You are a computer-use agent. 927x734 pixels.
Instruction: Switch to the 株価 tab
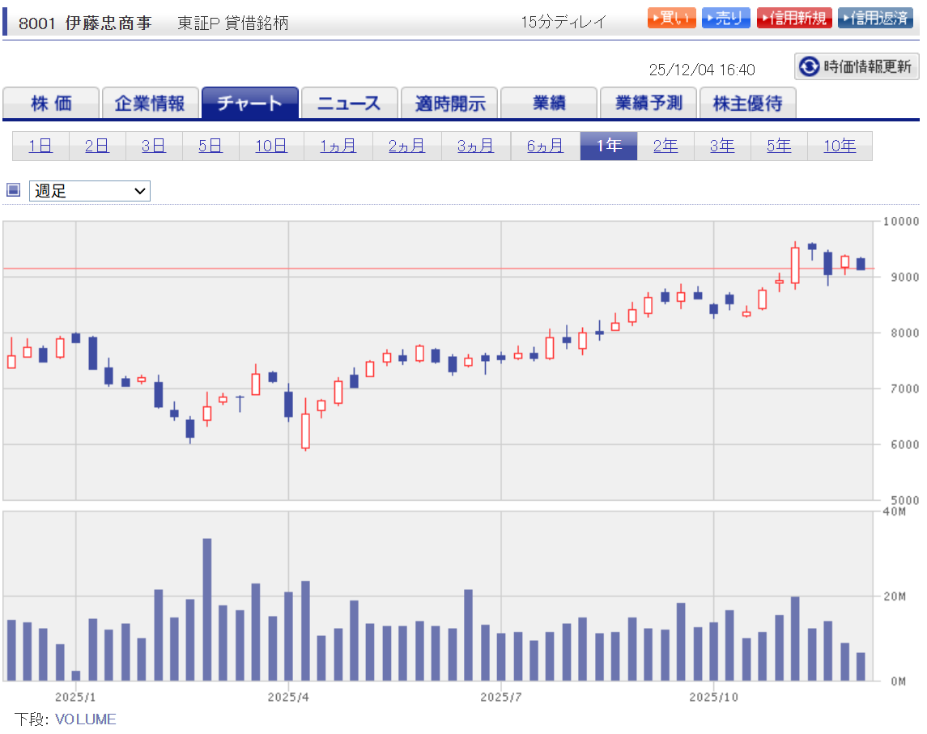pos(51,104)
